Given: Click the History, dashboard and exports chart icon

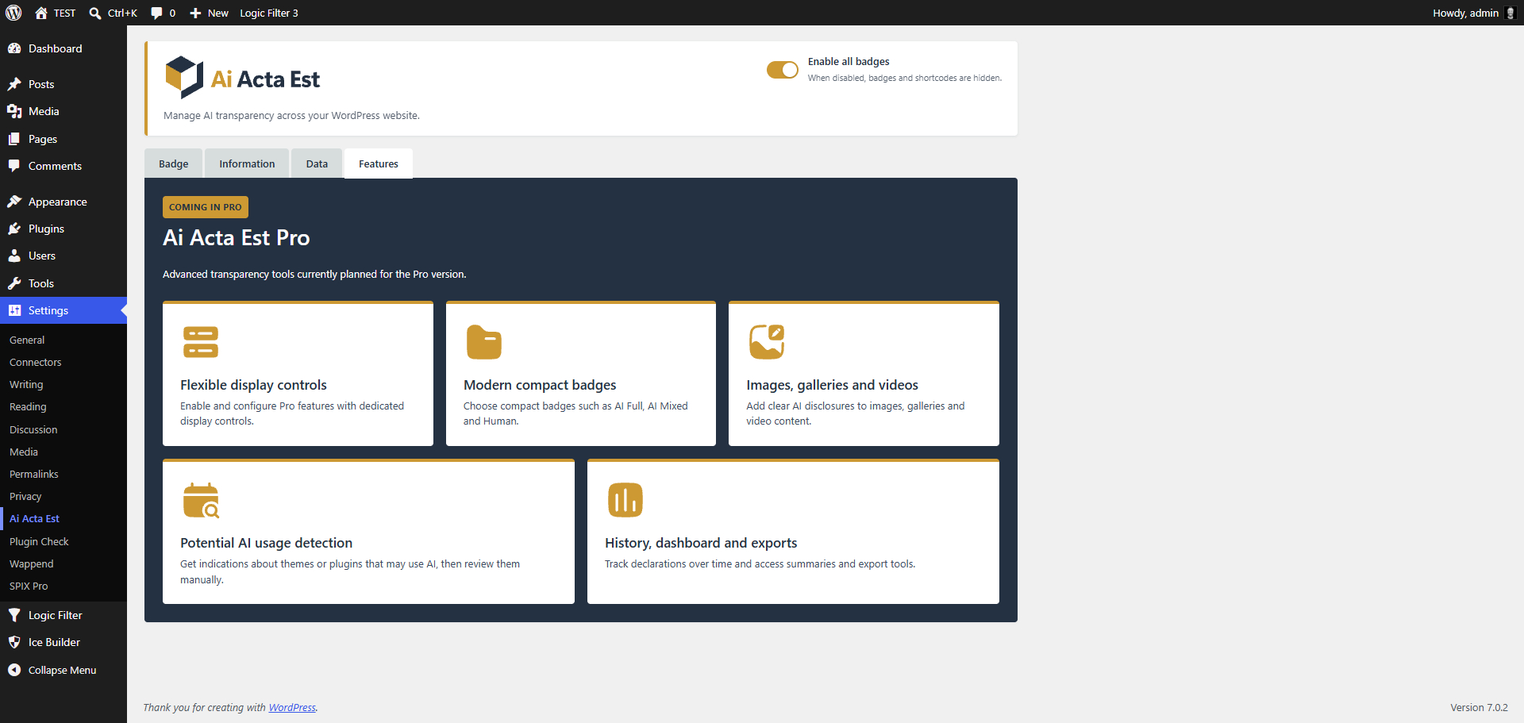Looking at the screenshot, I should point(625,500).
